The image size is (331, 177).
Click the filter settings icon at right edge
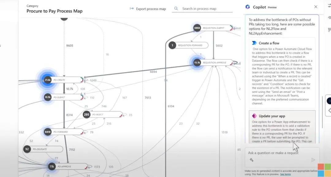[329, 6]
